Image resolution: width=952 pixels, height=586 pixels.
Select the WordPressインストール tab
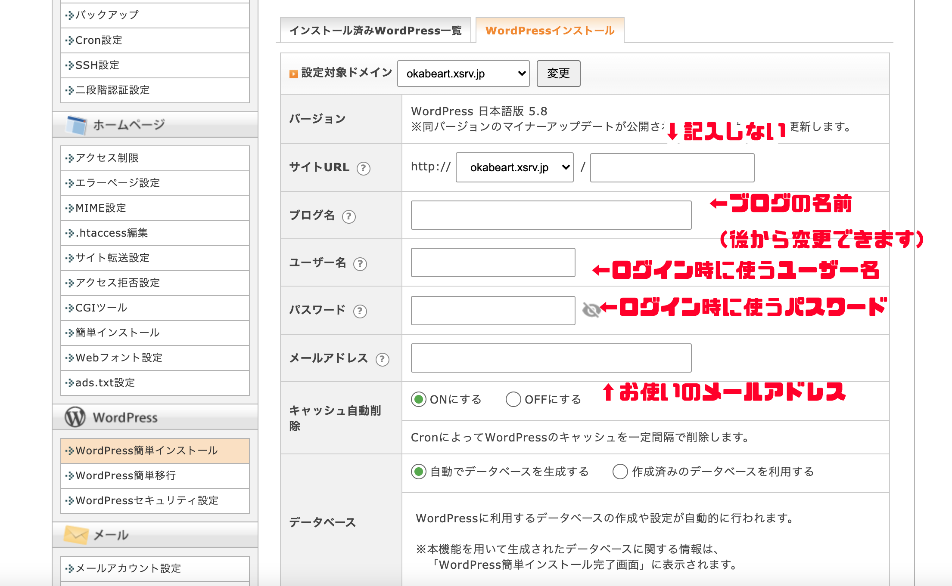pyautogui.click(x=550, y=31)
